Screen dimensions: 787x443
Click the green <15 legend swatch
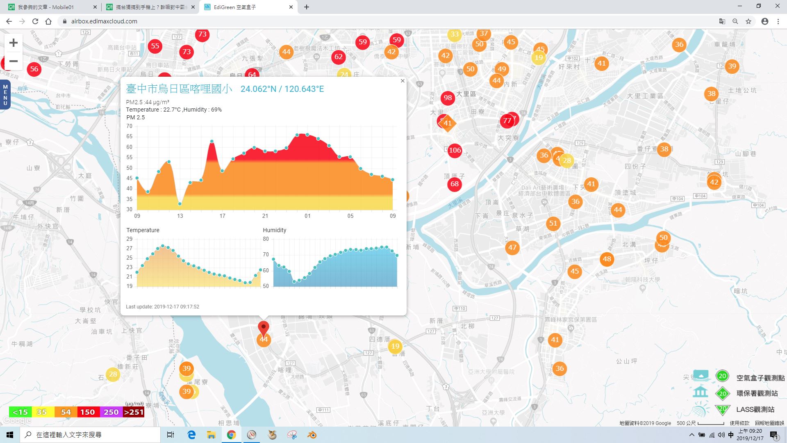(20, 412)
